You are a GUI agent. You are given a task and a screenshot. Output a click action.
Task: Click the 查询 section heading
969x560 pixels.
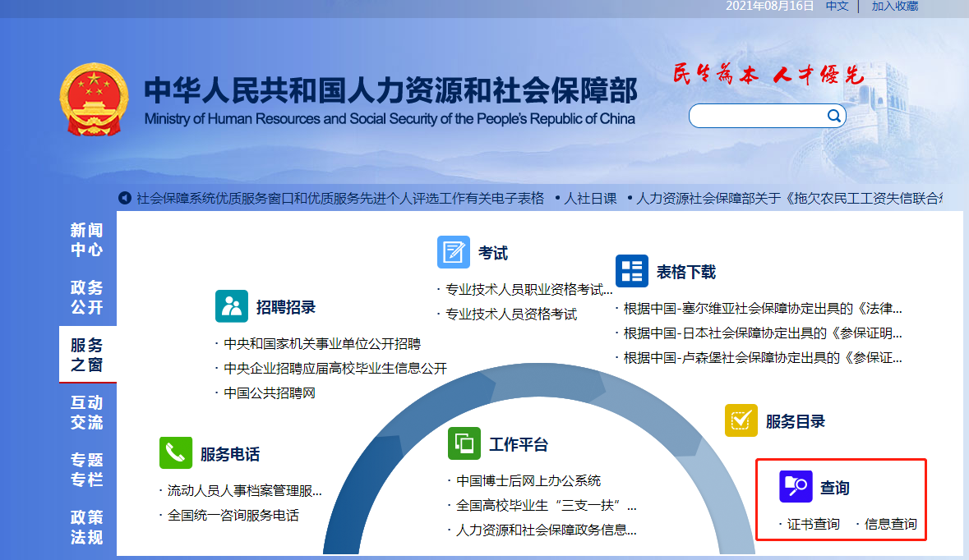pyautogui.click(x=835, y=488)
